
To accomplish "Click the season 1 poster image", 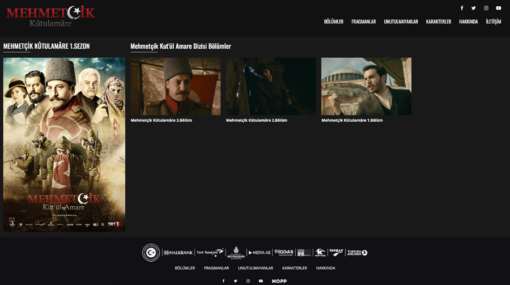I will click(x=64, y=144).
